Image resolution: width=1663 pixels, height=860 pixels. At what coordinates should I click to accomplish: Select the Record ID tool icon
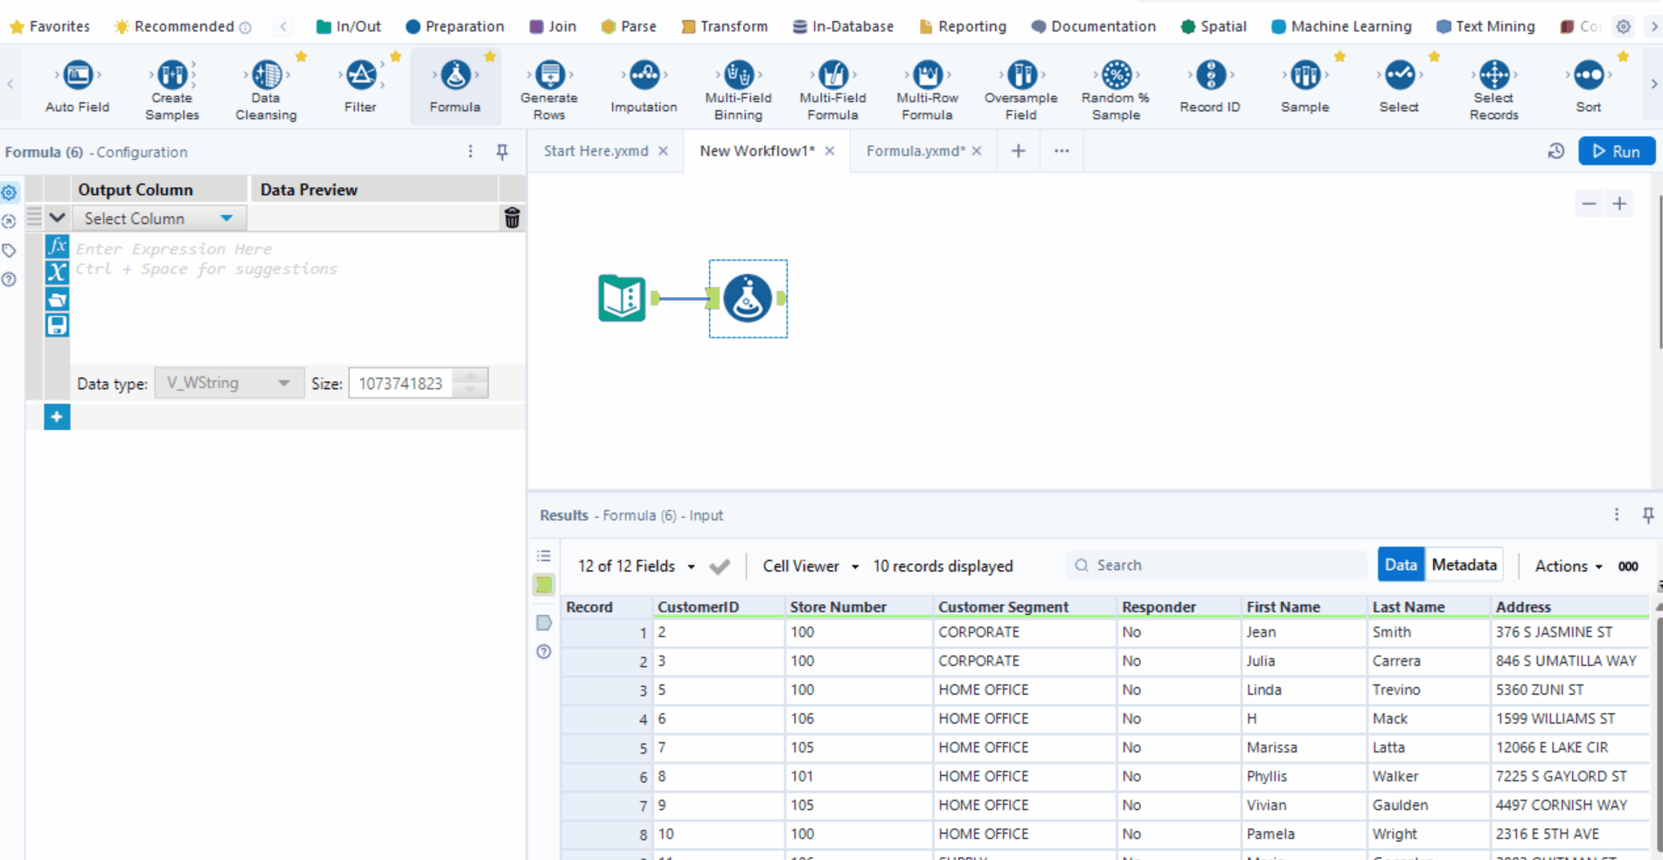(x=1210, y=76)
